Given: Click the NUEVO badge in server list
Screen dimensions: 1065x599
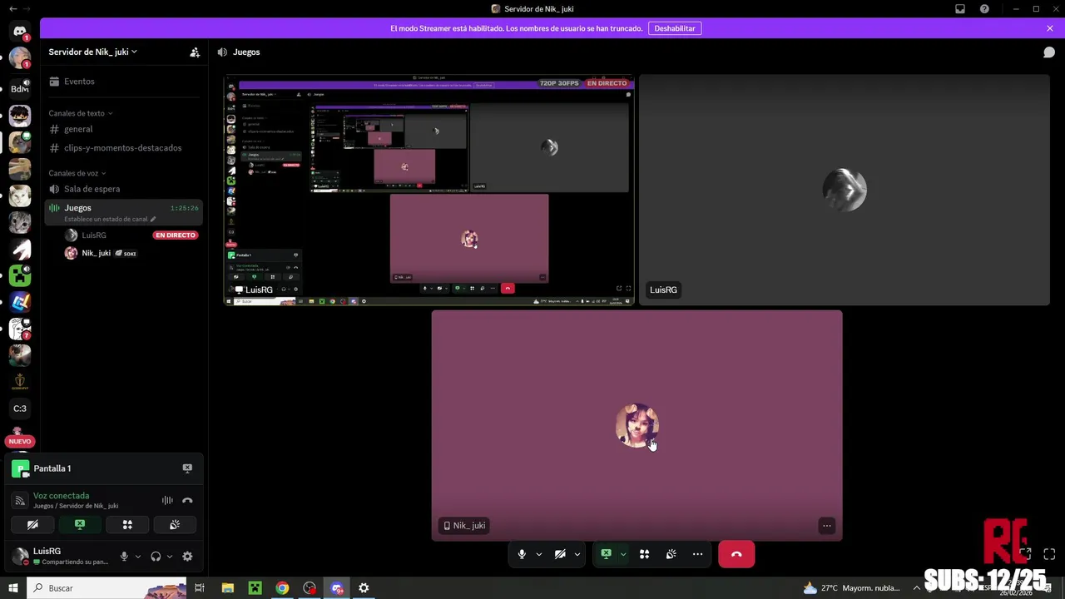Looking at the screenshot, I should point(20,442).
